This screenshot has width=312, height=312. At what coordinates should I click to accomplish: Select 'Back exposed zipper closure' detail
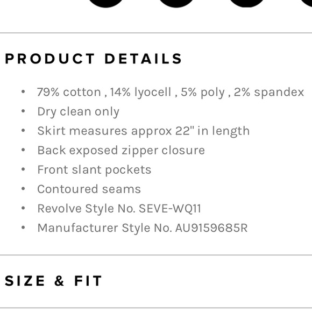[121, 151]
